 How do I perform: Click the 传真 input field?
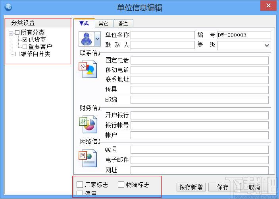(200, 90)
